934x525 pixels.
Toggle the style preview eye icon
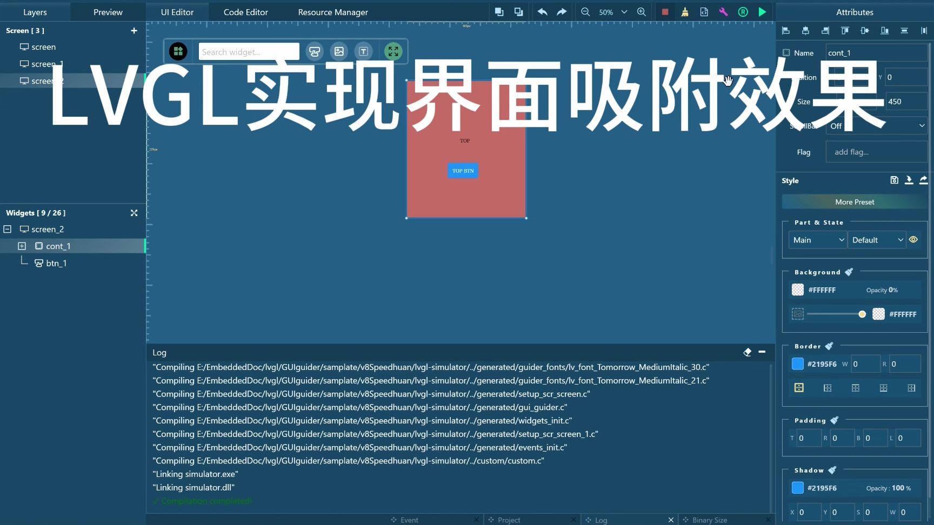[x=913, y=240]
